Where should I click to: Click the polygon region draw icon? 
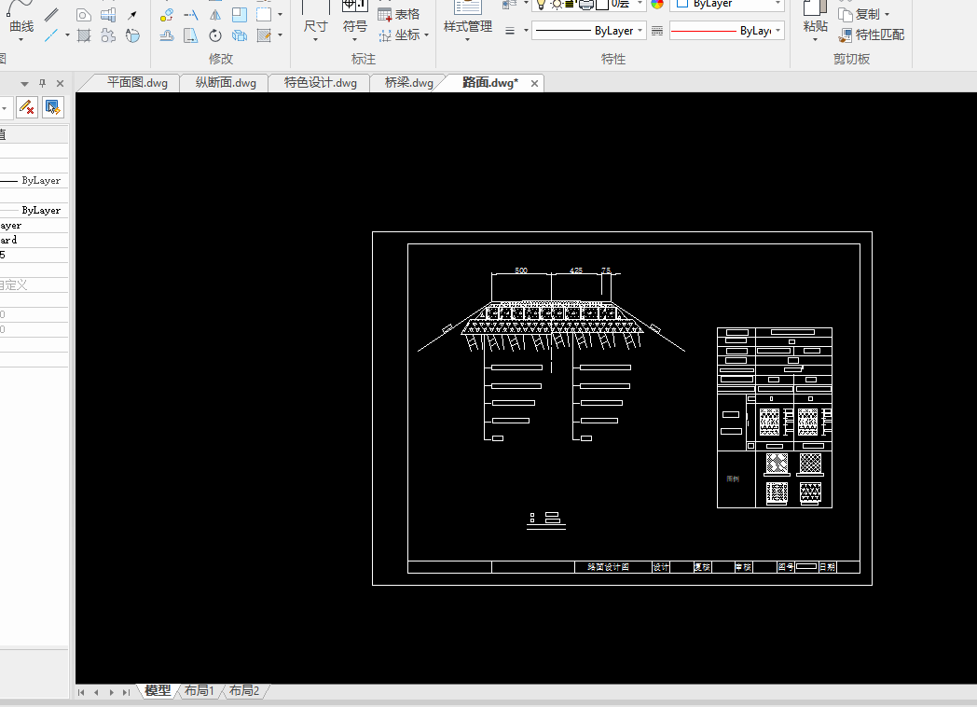click(x=84, y=14)
